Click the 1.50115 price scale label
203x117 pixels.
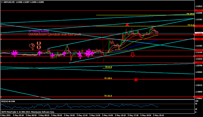[x=199, y=85]
